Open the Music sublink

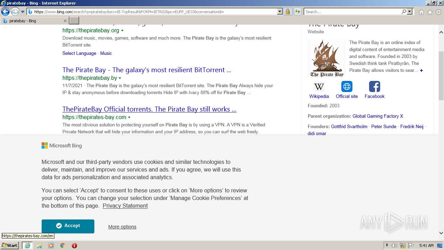pos(106,53)
